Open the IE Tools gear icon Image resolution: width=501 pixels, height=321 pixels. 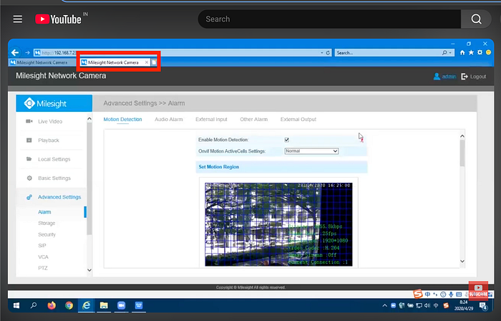pyautogui.click(x=480, y=52)
